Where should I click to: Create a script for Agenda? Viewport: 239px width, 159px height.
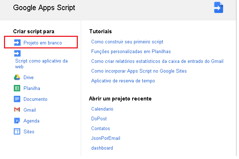point(32,121)
